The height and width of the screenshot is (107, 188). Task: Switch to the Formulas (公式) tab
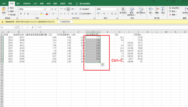(35, 4)
